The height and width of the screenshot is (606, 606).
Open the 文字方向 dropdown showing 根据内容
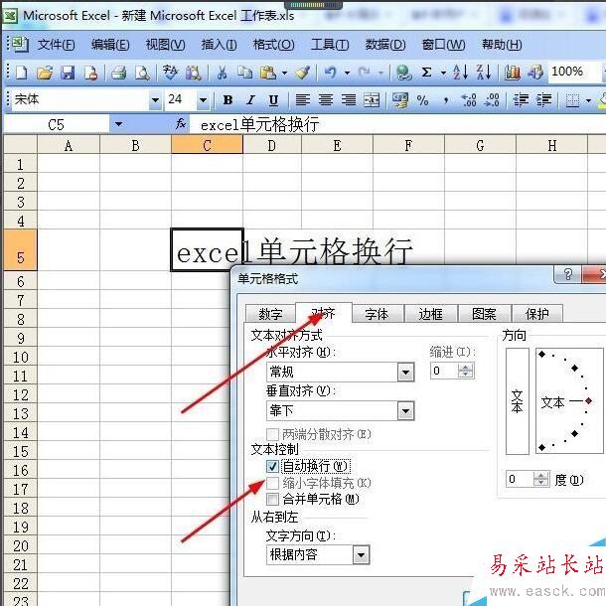[361, 555]
